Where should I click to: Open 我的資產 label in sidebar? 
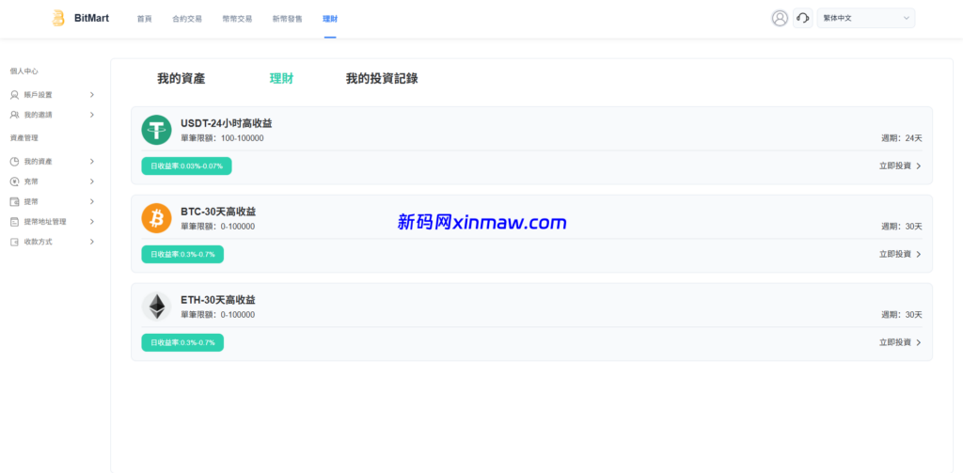[38, 162]
